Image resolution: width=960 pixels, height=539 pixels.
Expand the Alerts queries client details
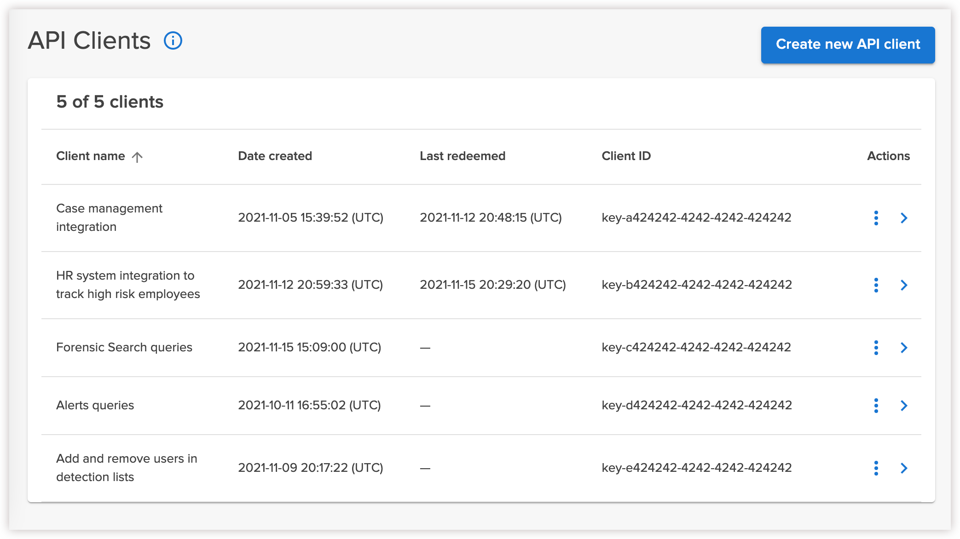[x=904, y=406]
